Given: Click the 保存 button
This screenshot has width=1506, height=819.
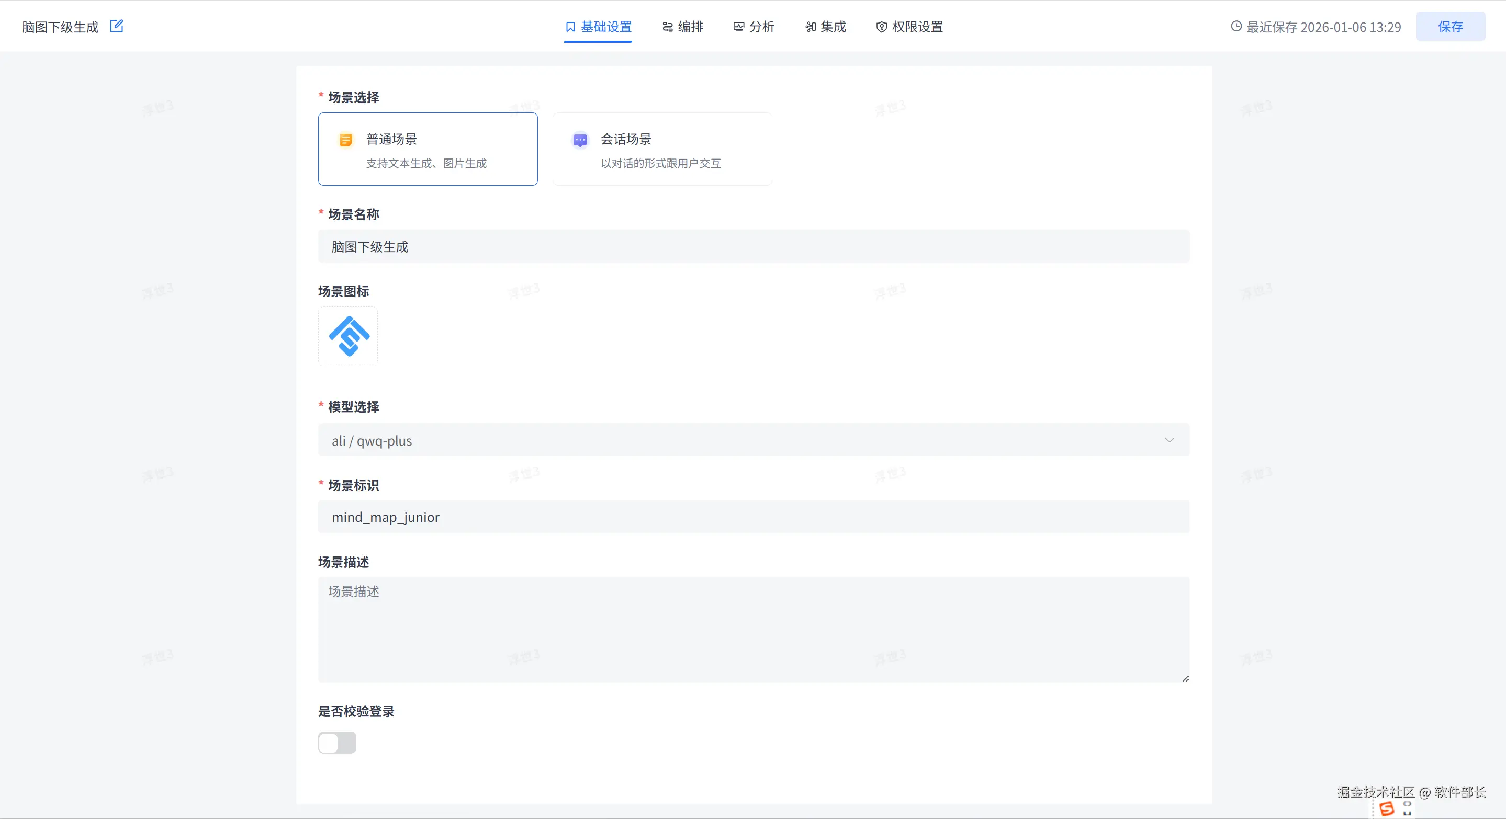Looking at the screenshot, I should (1450, 27).
